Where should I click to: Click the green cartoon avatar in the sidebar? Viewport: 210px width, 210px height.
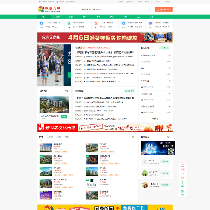(x=145, y=173)
